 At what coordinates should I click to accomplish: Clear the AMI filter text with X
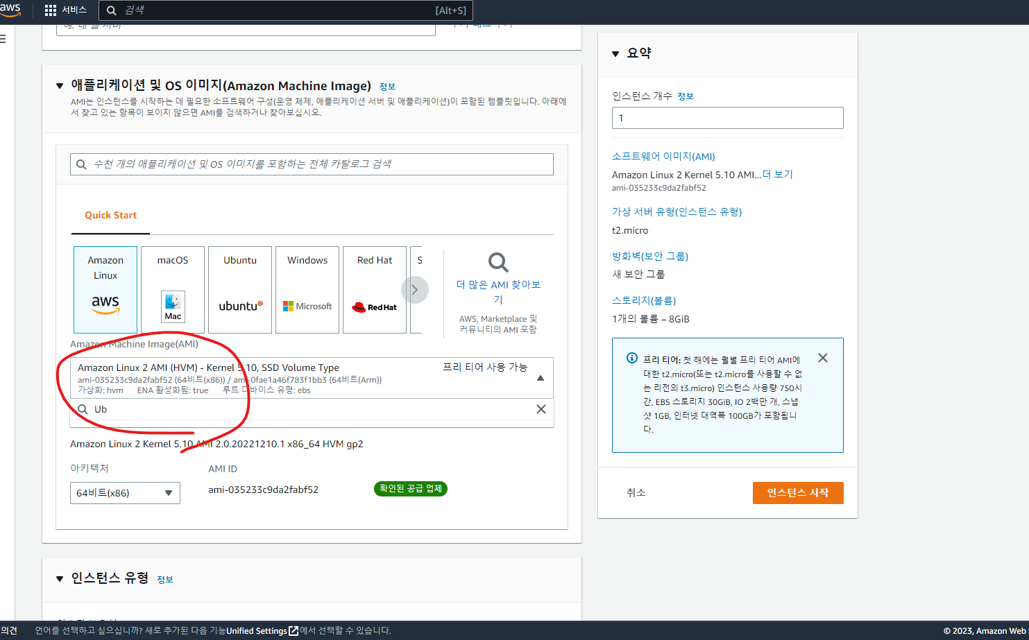click(x=541, y=409)
